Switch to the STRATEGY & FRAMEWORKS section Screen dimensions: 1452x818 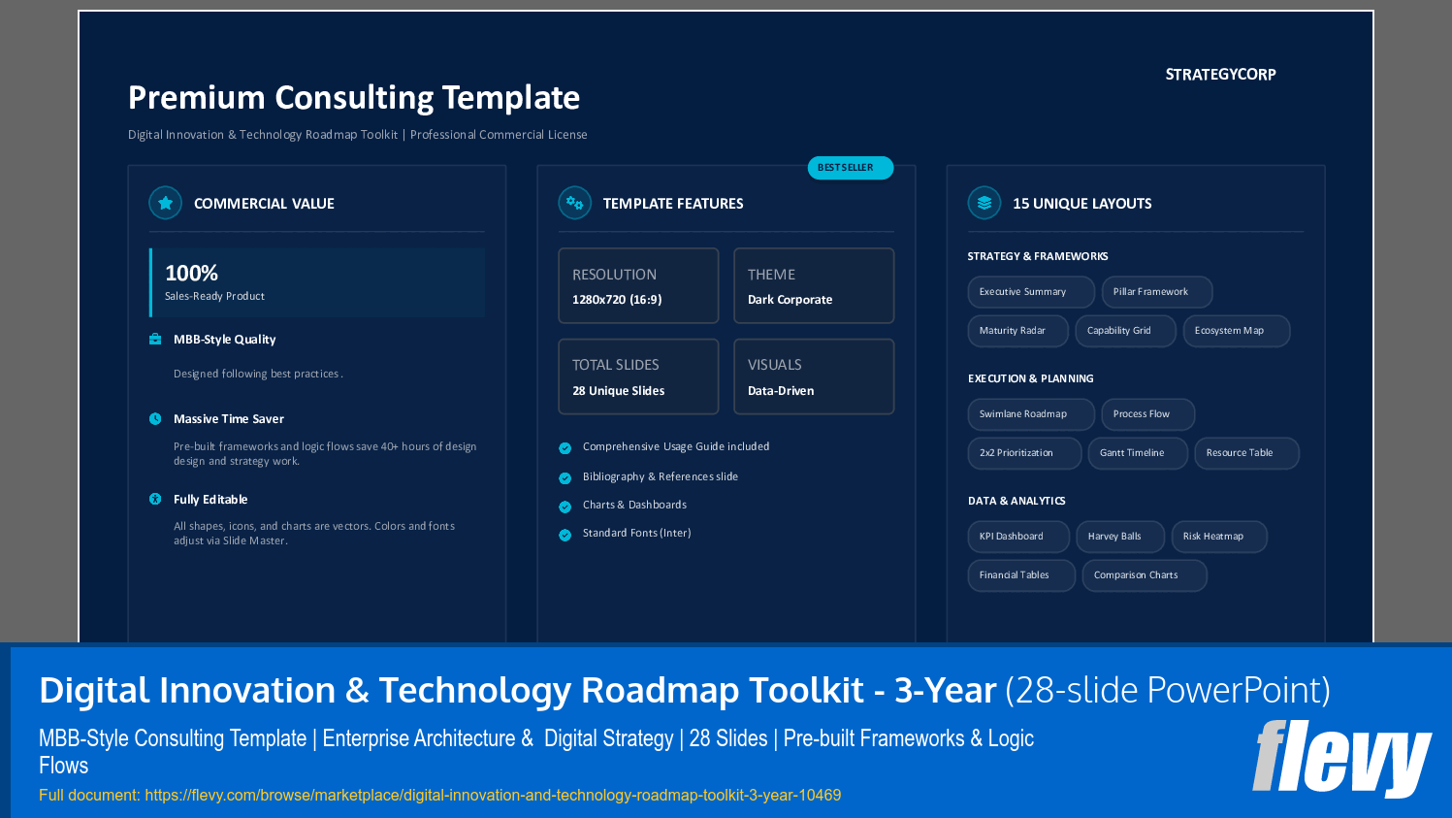tap(1037, 256)
